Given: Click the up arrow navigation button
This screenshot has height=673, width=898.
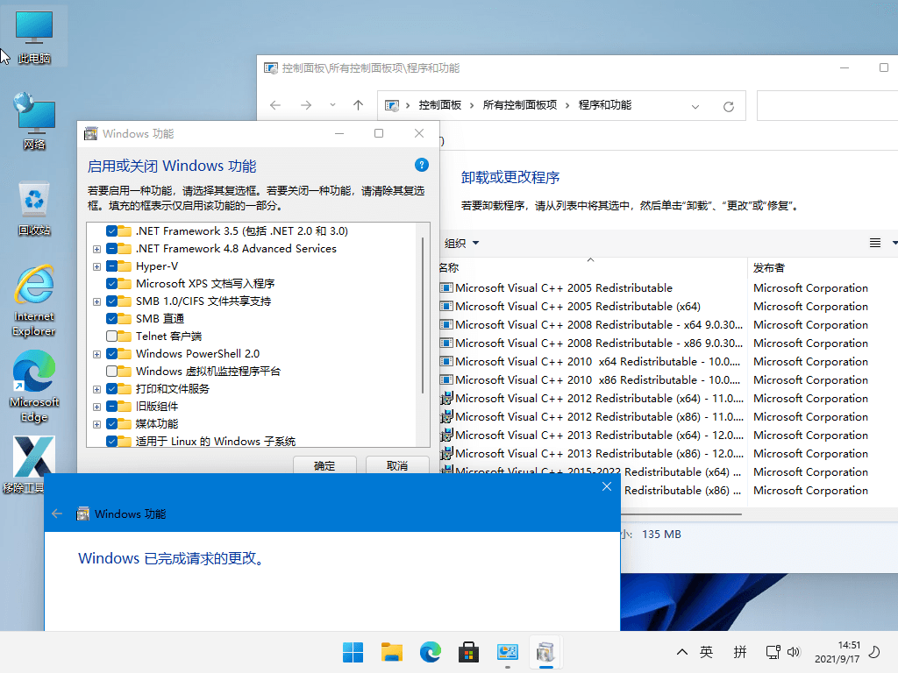Looking at the screenshot, I should click(x=358, y=105).
